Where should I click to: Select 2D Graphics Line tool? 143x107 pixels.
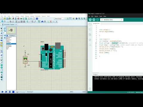point(1,63)
